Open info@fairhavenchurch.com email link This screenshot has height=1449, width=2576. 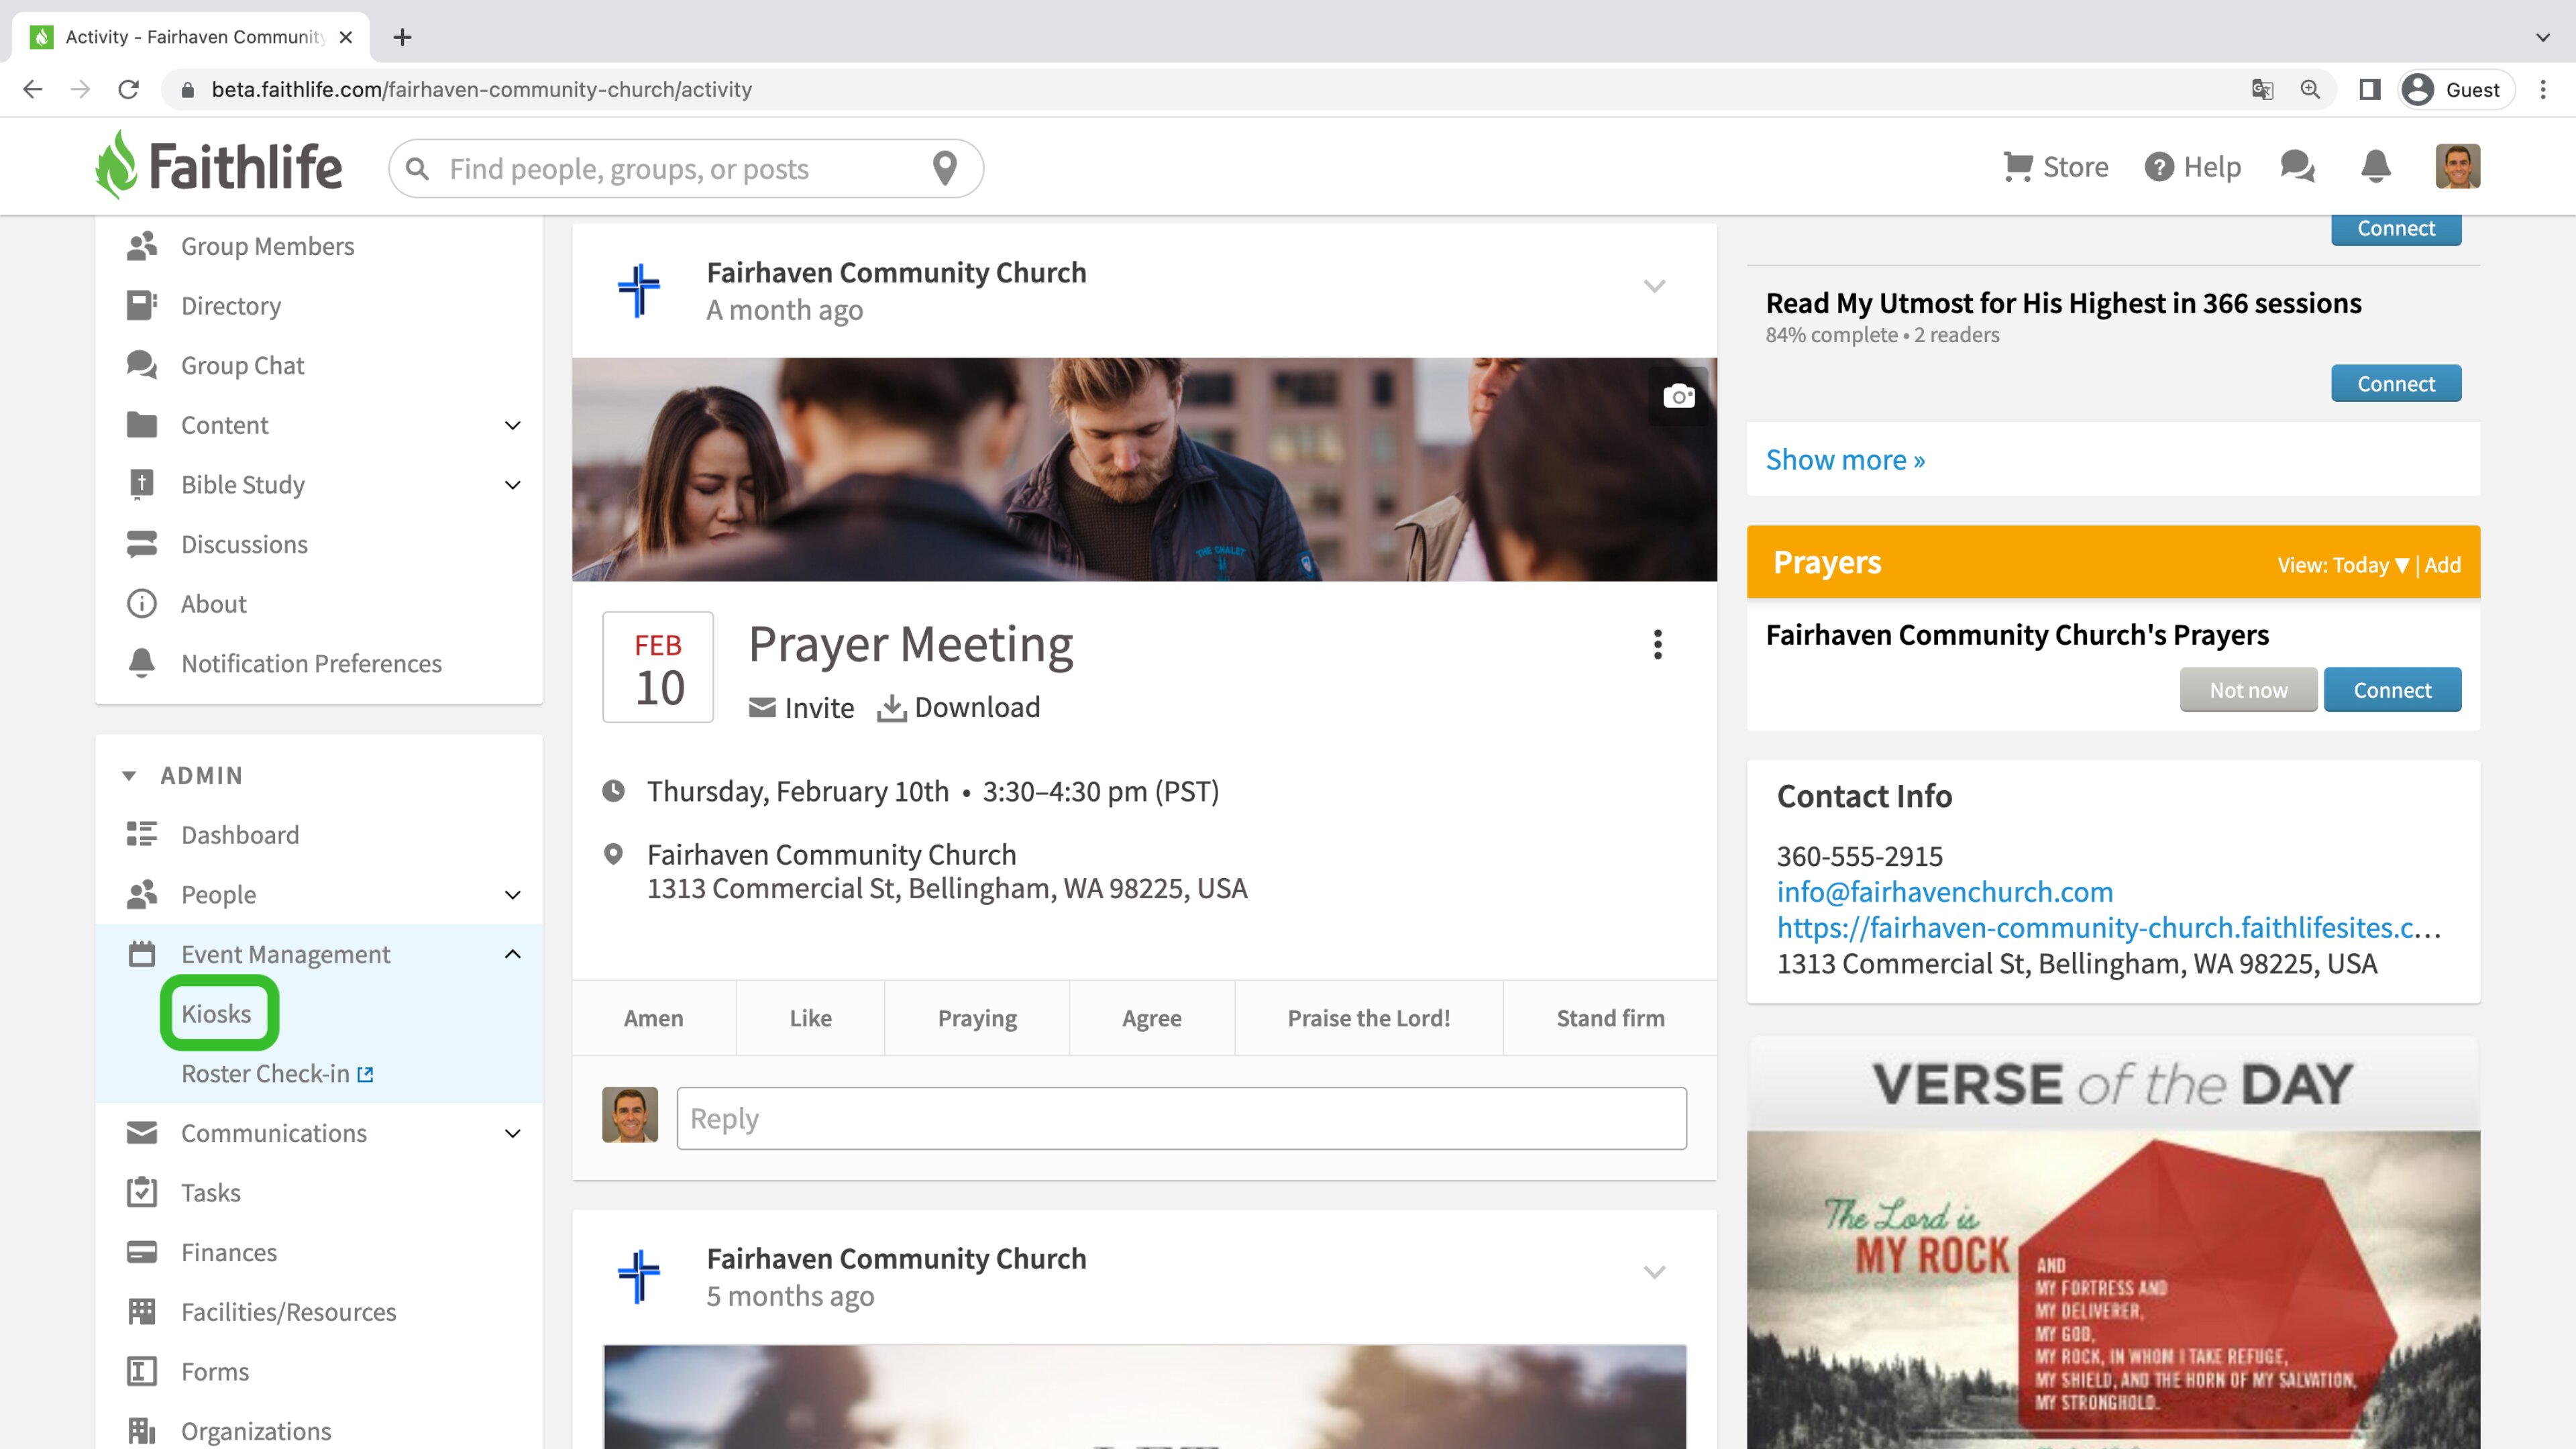tap(1944, 891)
